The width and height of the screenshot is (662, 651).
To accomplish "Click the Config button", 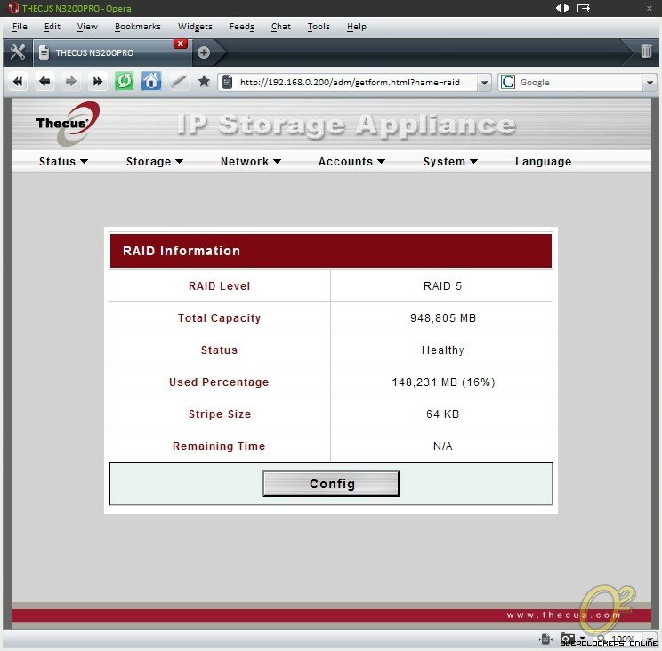I will (331, 484).
